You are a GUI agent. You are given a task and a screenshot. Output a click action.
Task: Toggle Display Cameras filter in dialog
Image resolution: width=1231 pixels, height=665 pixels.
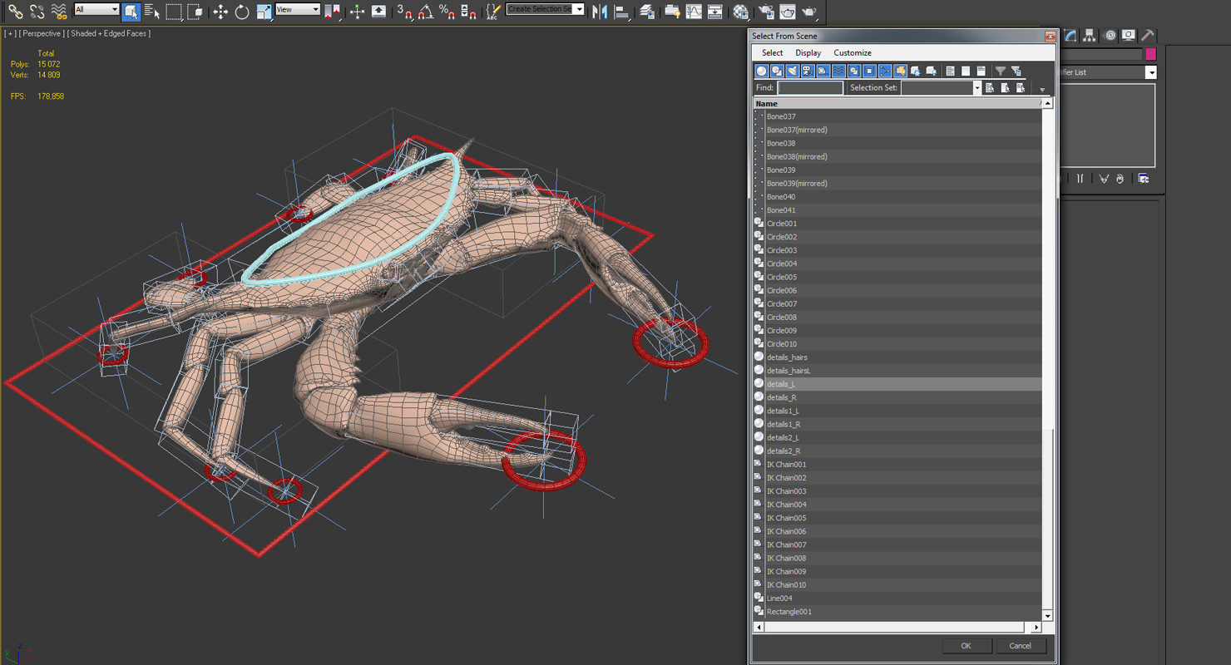808,71
